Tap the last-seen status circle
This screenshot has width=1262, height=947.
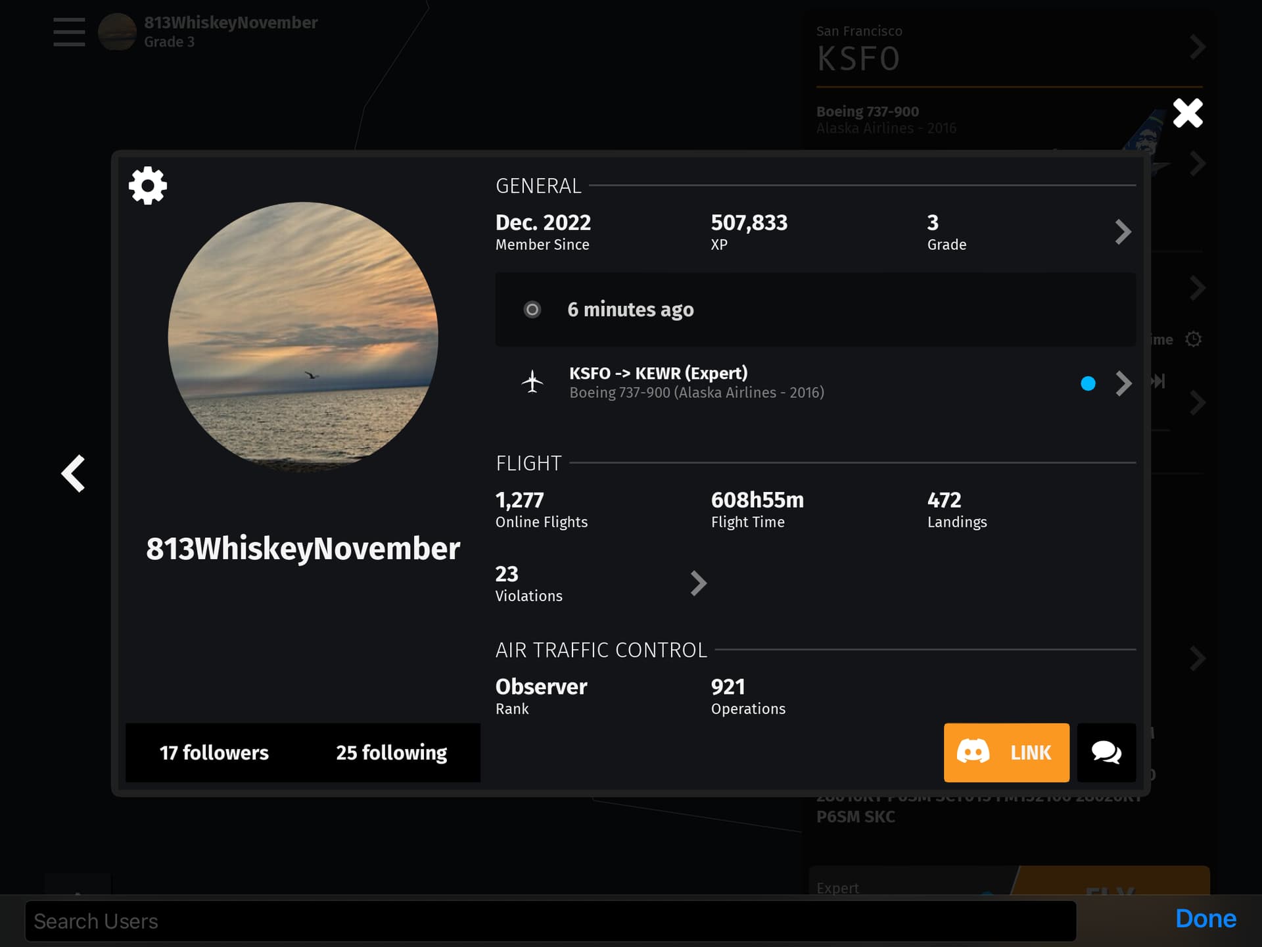pyautogui.click(x=532, y=309)
